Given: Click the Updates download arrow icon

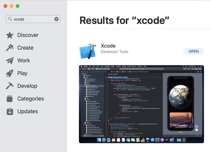Looking at the screenshot, I should (10, 111).
